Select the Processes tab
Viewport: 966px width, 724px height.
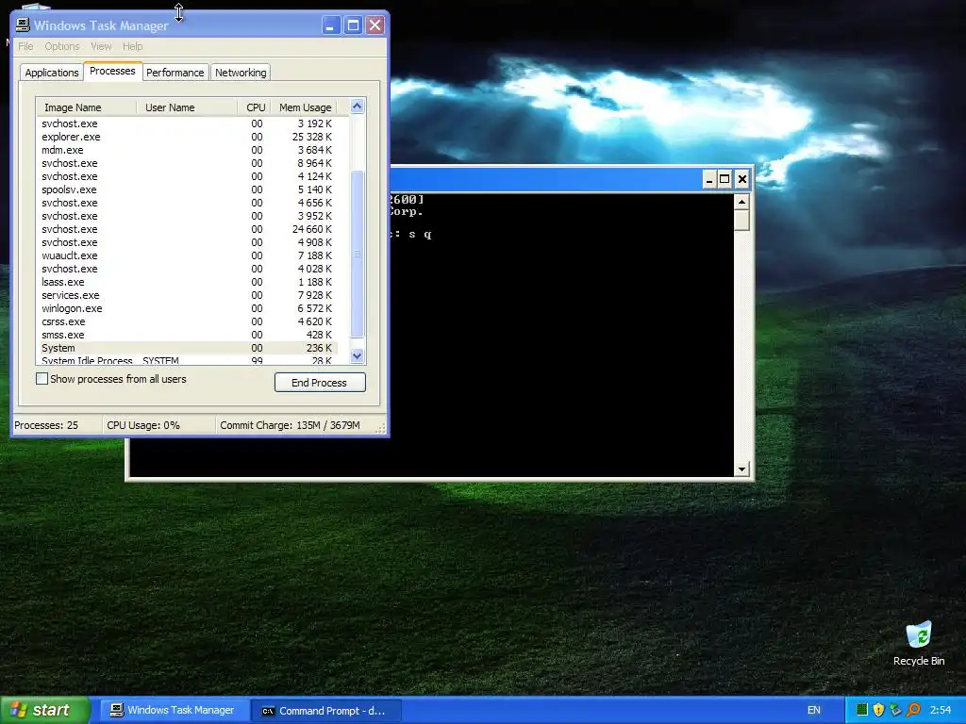(112, 71)
